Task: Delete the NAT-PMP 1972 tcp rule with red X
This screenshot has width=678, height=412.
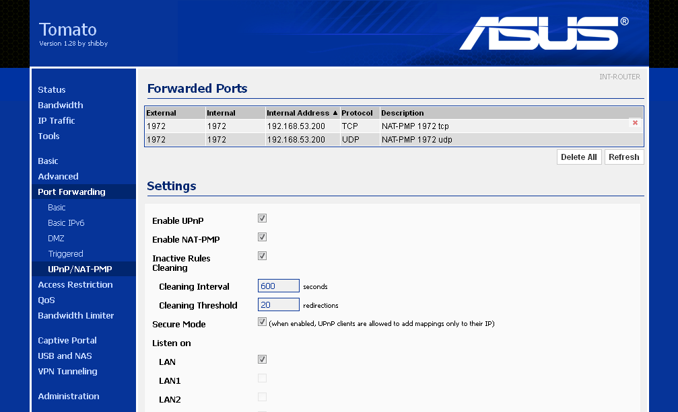Action: pos(635,123)
